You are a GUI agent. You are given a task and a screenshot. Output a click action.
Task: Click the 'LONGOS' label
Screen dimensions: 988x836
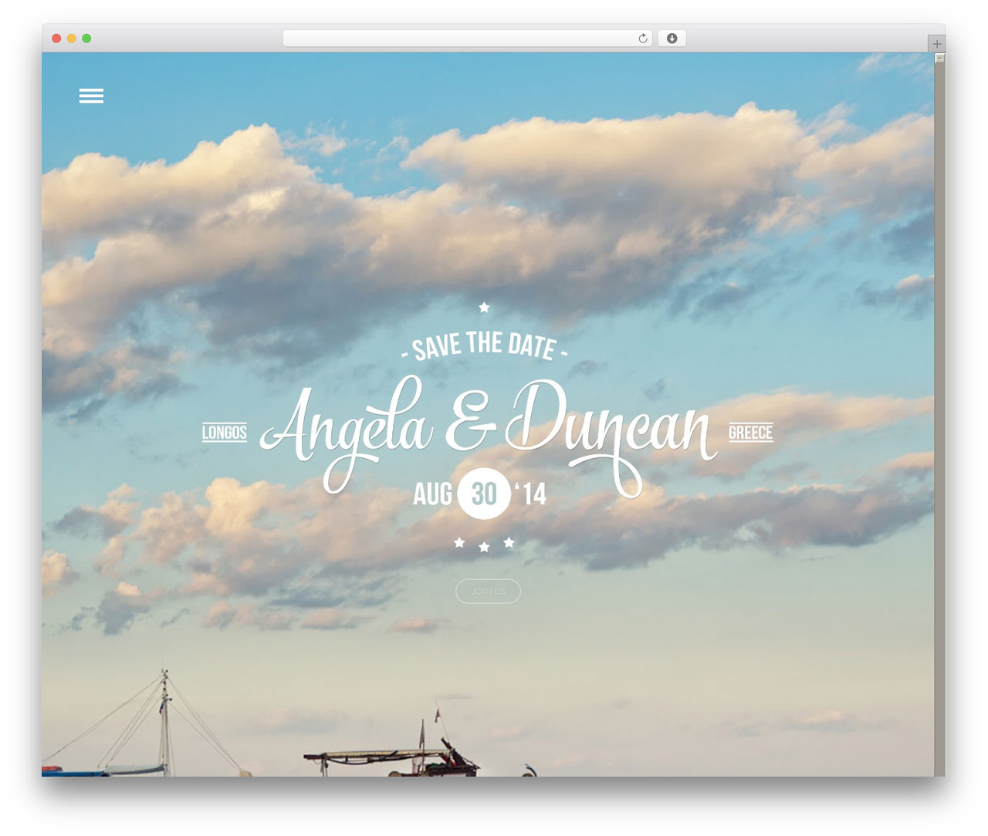pyautogui.click(x=225, y=433)
